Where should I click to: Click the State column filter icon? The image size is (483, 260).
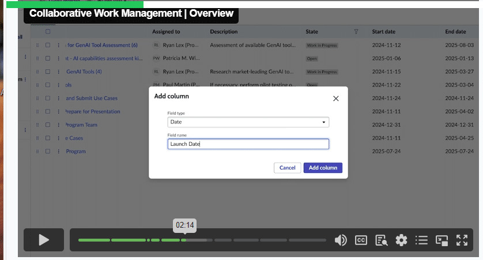click(356, 32)
